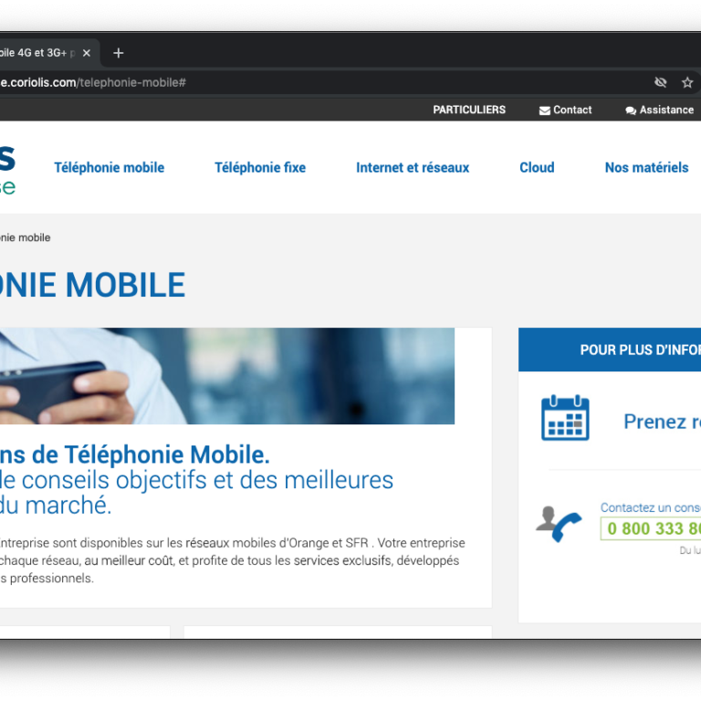Click the man holding smartphone banner image
The width and height of the screenshot is (701, 701).
[x=227, y=376]
